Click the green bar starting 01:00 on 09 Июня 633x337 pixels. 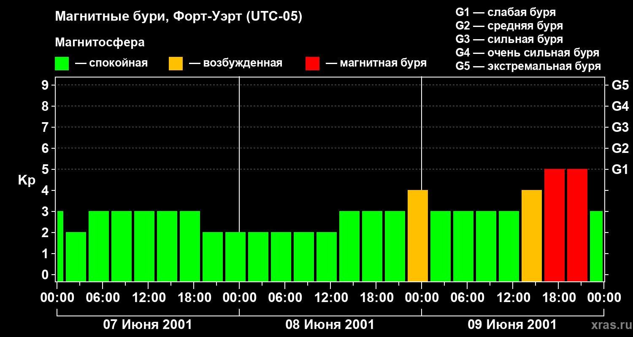441,246
